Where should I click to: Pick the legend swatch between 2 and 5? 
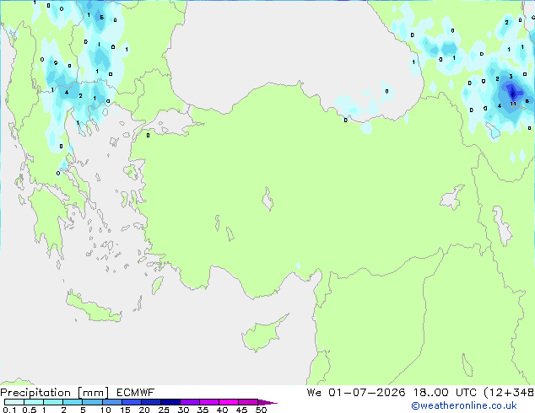point(73,402)
